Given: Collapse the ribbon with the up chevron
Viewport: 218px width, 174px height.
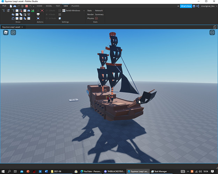Looking at the screenshot, I should pyautogui.click(x=178, y=6).
